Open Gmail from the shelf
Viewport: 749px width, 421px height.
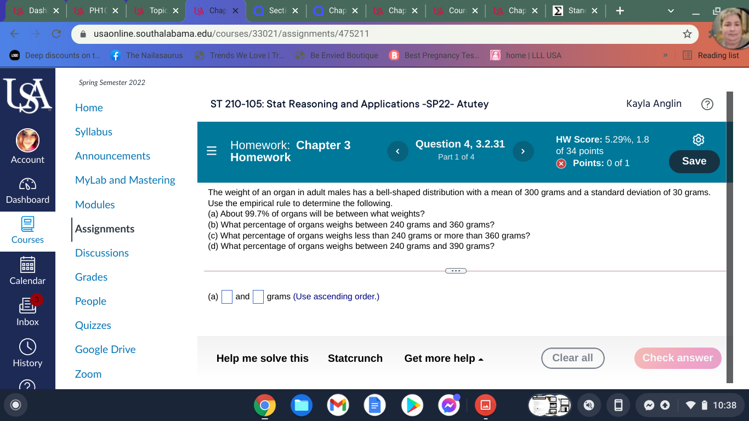(338, 405)
